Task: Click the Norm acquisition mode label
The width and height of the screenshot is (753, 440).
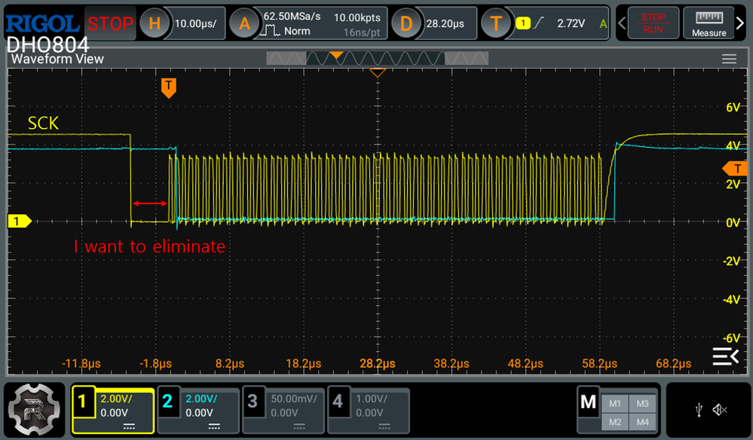Action: [x=297, y=31]
